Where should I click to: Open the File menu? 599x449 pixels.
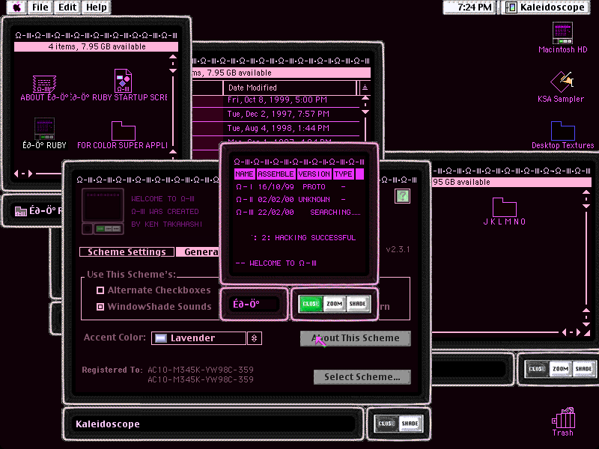point(40,7)
